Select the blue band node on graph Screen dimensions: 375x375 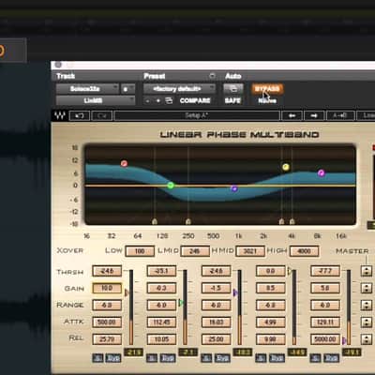[234, 188]
